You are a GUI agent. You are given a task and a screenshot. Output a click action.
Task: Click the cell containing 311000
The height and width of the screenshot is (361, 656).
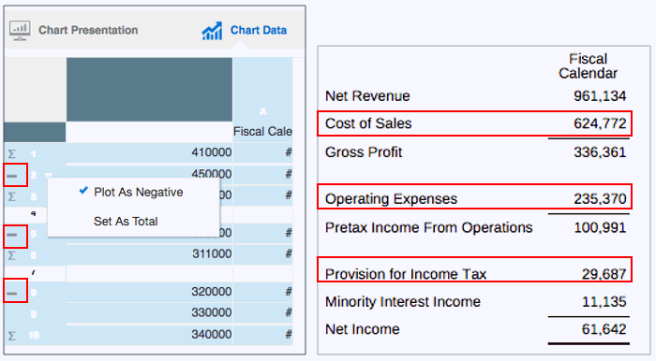(x=149, y=253)
